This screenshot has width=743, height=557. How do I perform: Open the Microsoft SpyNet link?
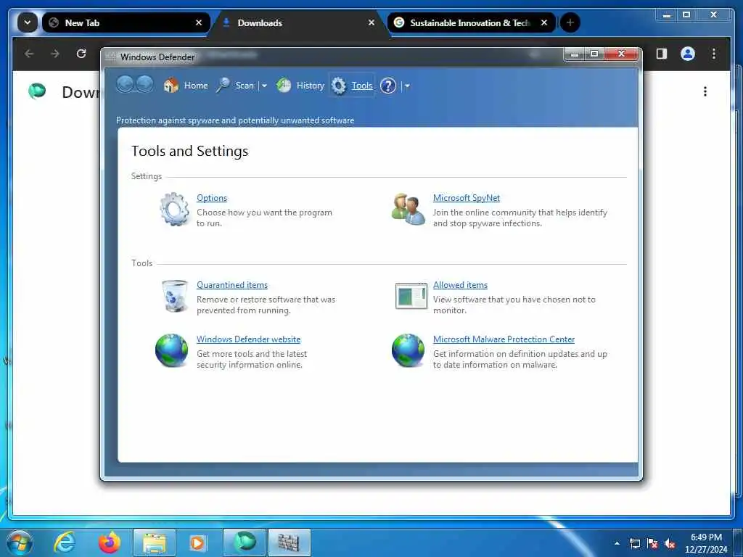tap(467, 198)
